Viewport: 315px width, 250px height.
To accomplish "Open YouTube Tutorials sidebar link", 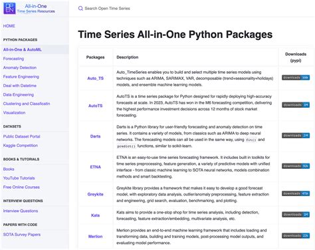I will tap(19, 178).
